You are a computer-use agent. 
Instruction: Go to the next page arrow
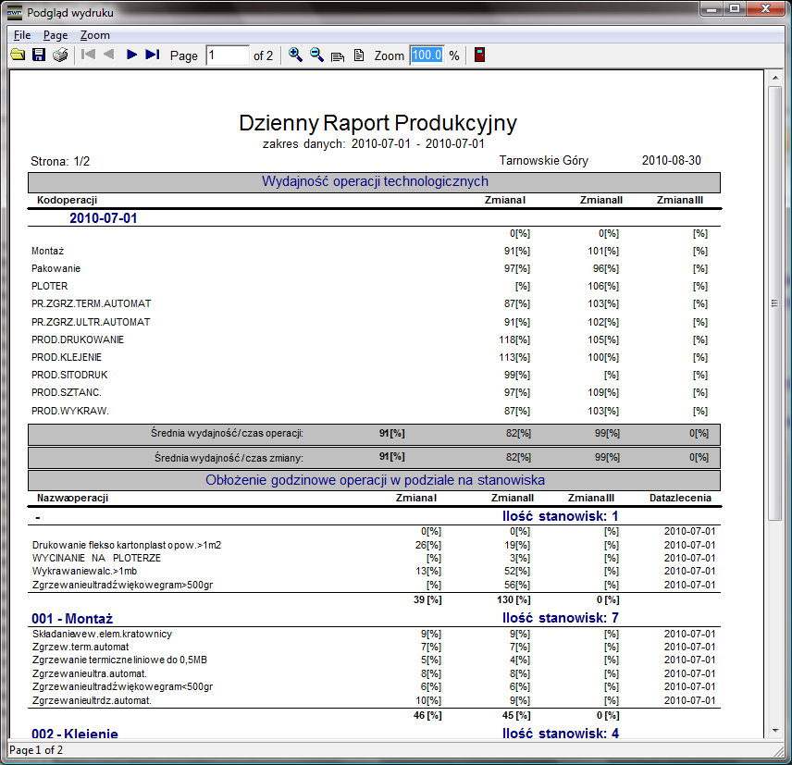click(x=131, y=56)
